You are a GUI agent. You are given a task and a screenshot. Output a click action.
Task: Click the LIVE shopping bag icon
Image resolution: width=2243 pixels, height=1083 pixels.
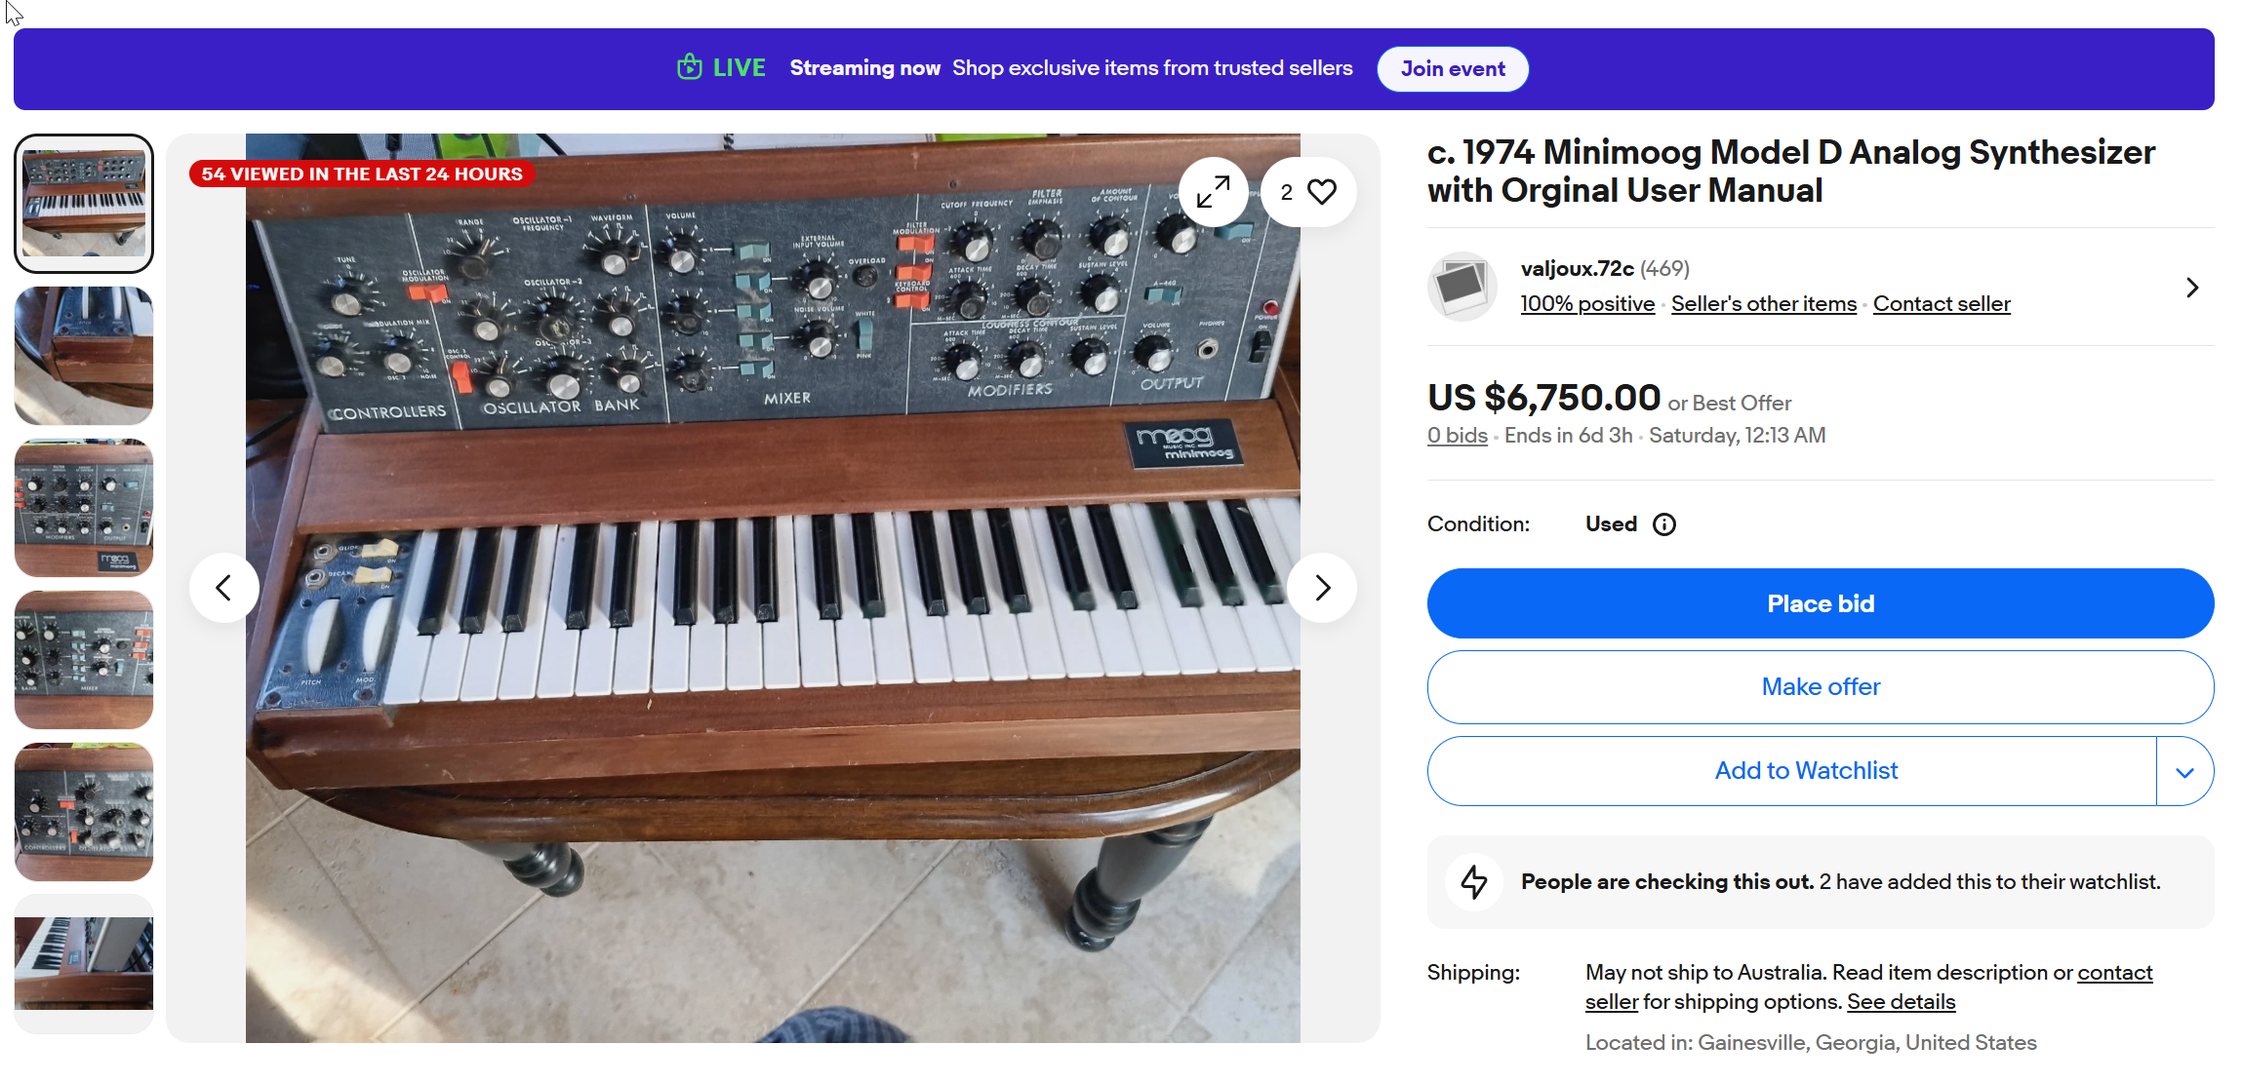(x=690, y=67)
